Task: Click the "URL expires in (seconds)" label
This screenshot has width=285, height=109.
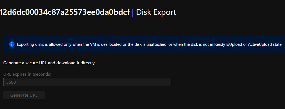Action: point(27,74)
